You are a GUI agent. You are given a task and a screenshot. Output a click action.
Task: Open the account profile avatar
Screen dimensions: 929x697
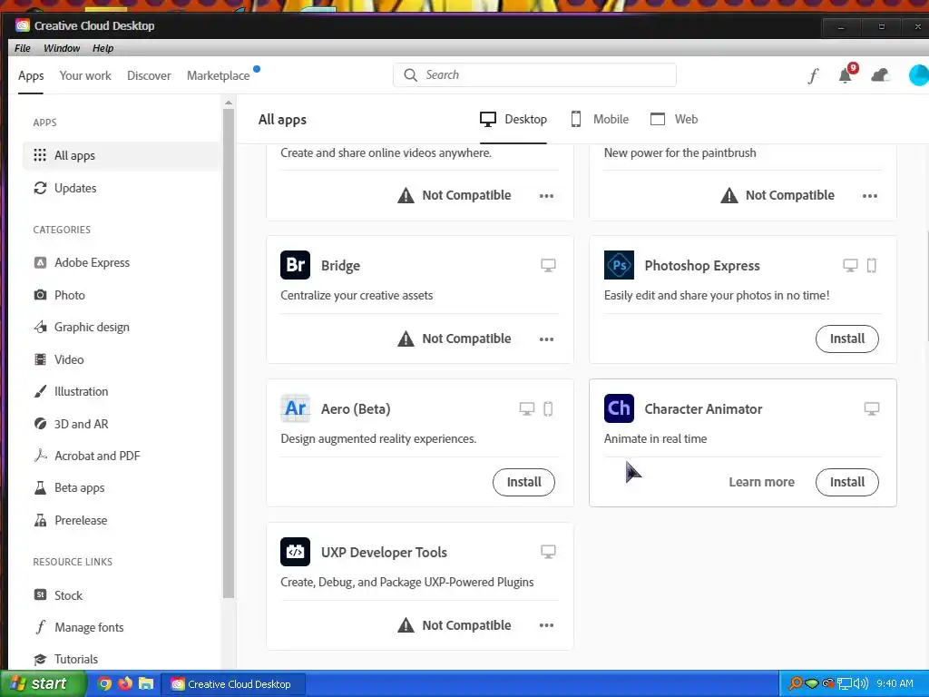(919, 75)
